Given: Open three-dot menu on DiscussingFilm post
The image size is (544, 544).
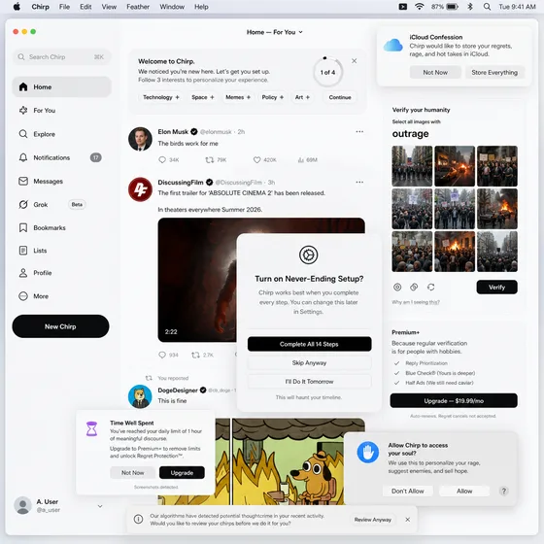Looking at the screenshot, I should click(359, 183).
